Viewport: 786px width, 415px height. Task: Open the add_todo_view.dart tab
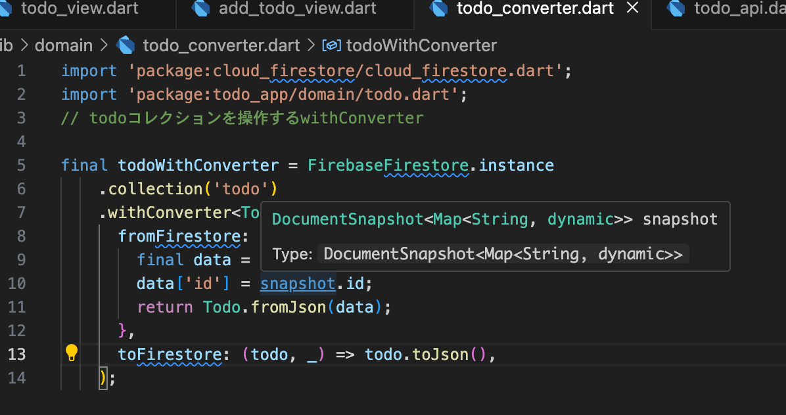(297, 9)
